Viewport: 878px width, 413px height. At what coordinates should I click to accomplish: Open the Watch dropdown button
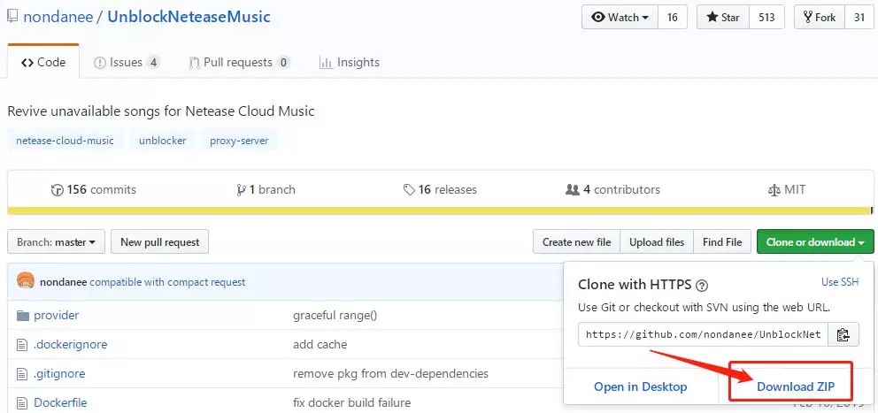coord(620,18)
